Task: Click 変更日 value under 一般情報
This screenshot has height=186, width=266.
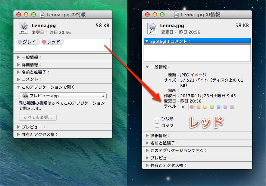Action: 191,101
